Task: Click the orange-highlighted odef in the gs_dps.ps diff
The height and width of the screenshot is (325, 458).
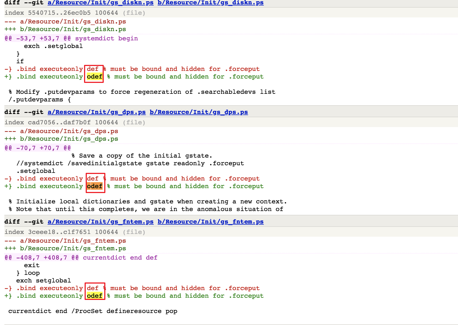Action: coord(95,186)
